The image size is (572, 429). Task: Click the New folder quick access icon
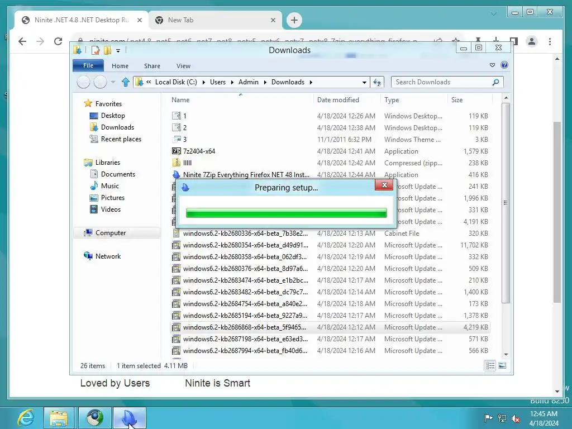pyautogui.click(x=107, y=50)
